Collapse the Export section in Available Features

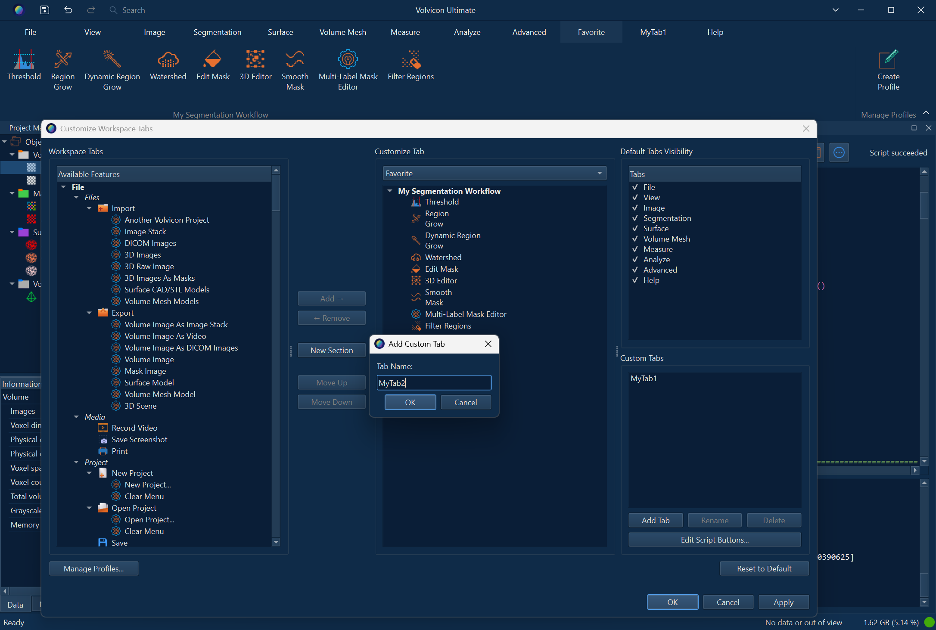[89, 313]
